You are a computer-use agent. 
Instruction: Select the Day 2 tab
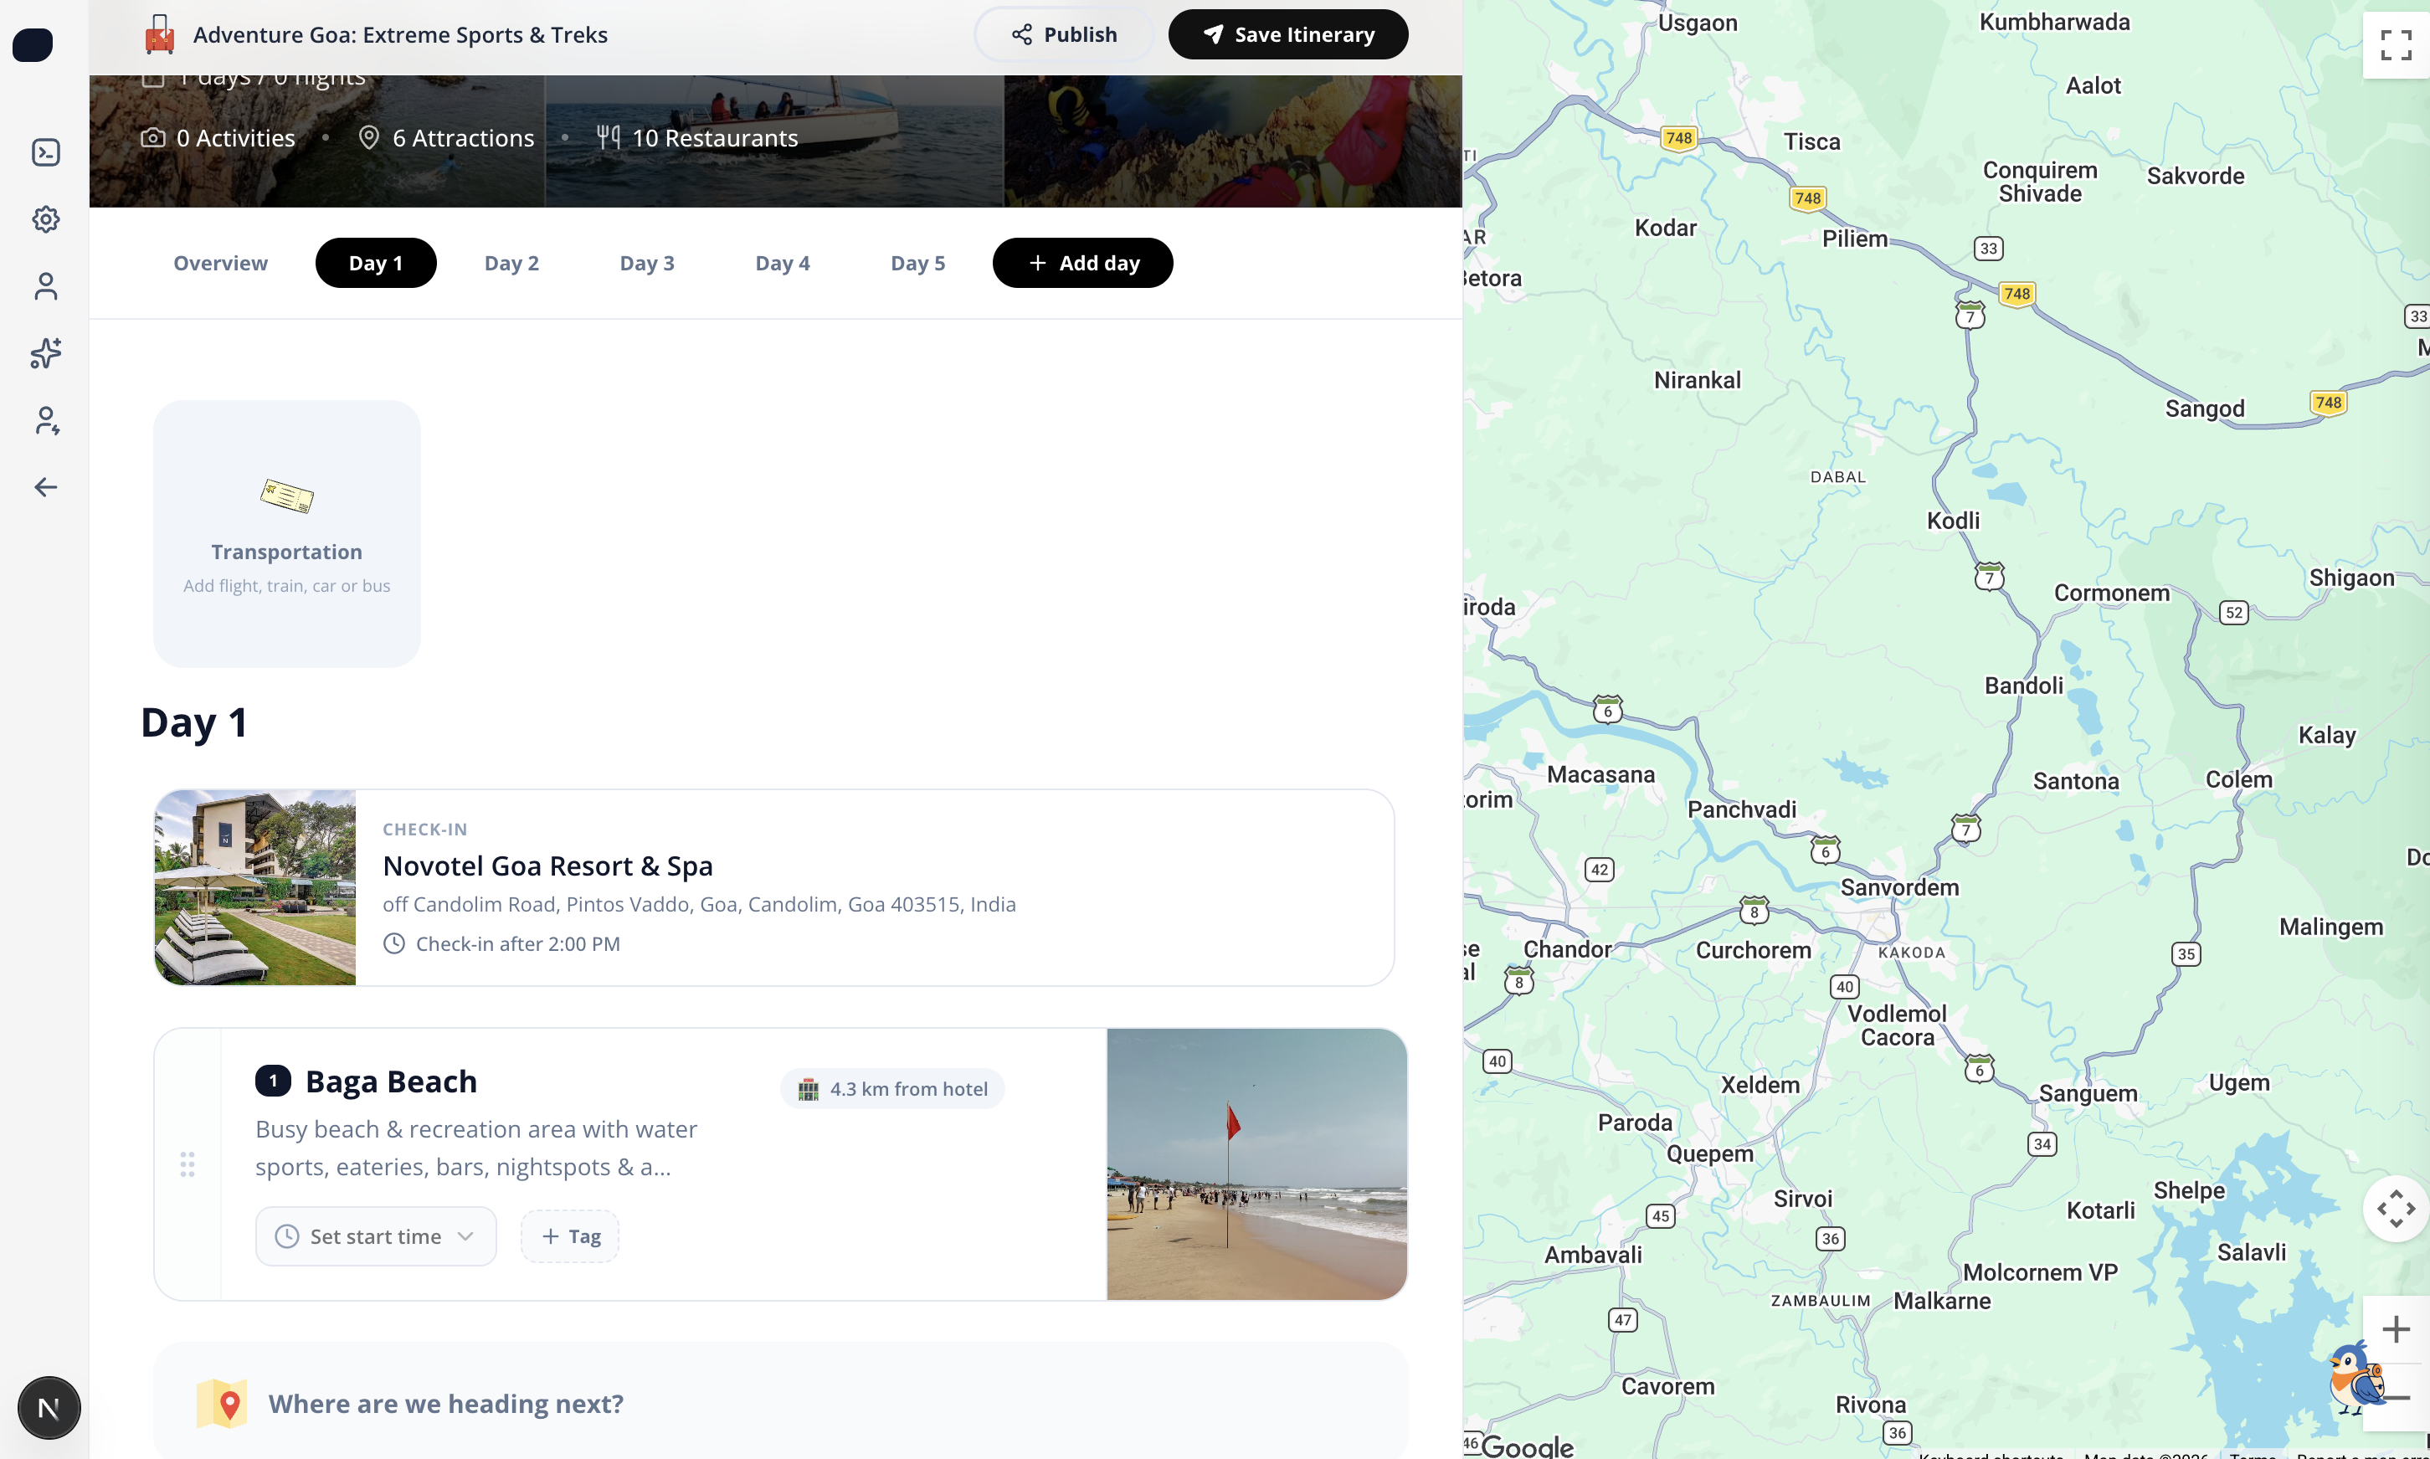pyautogui.click(x=511, y=263)
